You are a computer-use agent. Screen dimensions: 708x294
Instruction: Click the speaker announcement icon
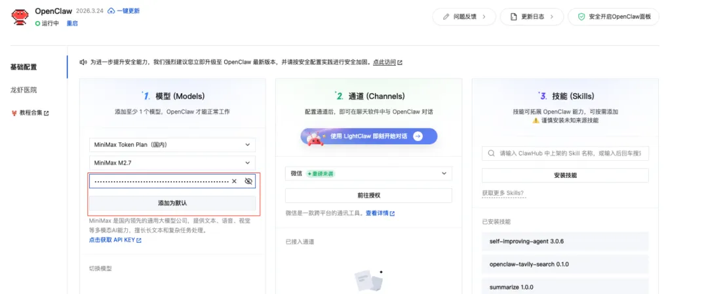[x=83, y=62]
